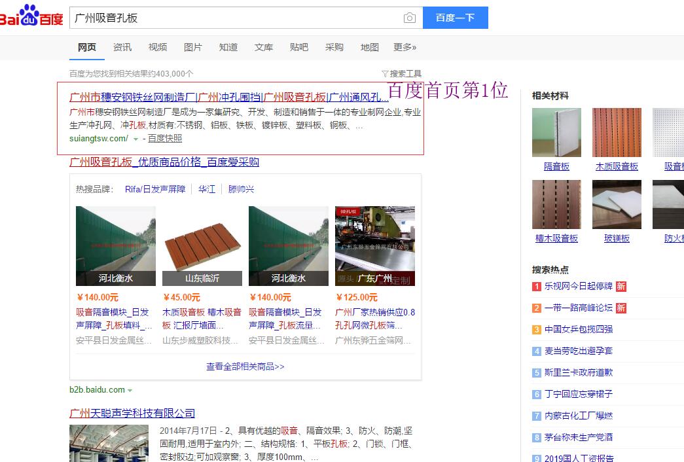Screen dimensions: 684x462
Task: Open 广州吸音孔板_优质商品价格_百度爱采购 link
Action: pyautogui.click(x=164, y=162)
